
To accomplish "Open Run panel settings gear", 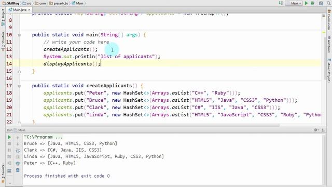I will pyautogui.click(x=316, y=130).
